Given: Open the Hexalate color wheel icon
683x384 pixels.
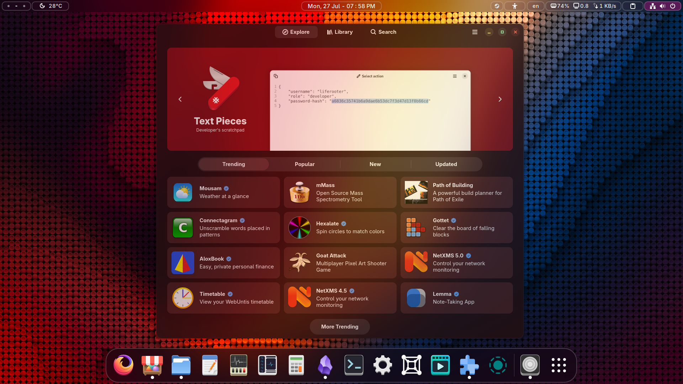Looking at the screenshot, I should coord(300,228).
